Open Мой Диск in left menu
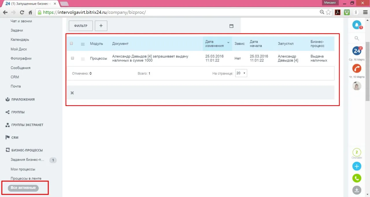Screen dimensions: 370x197 tap(19, 49)
